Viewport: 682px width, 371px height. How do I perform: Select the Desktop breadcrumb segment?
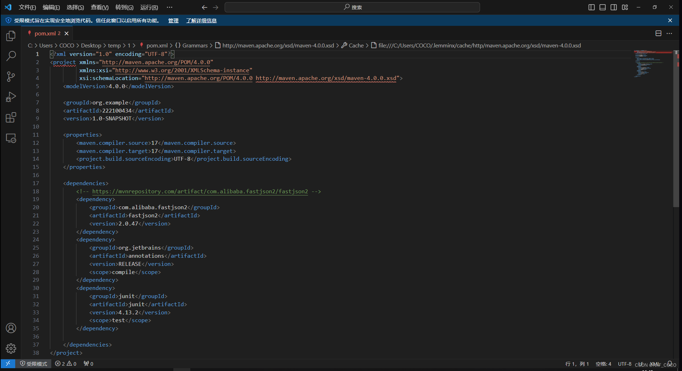(91, 45)
